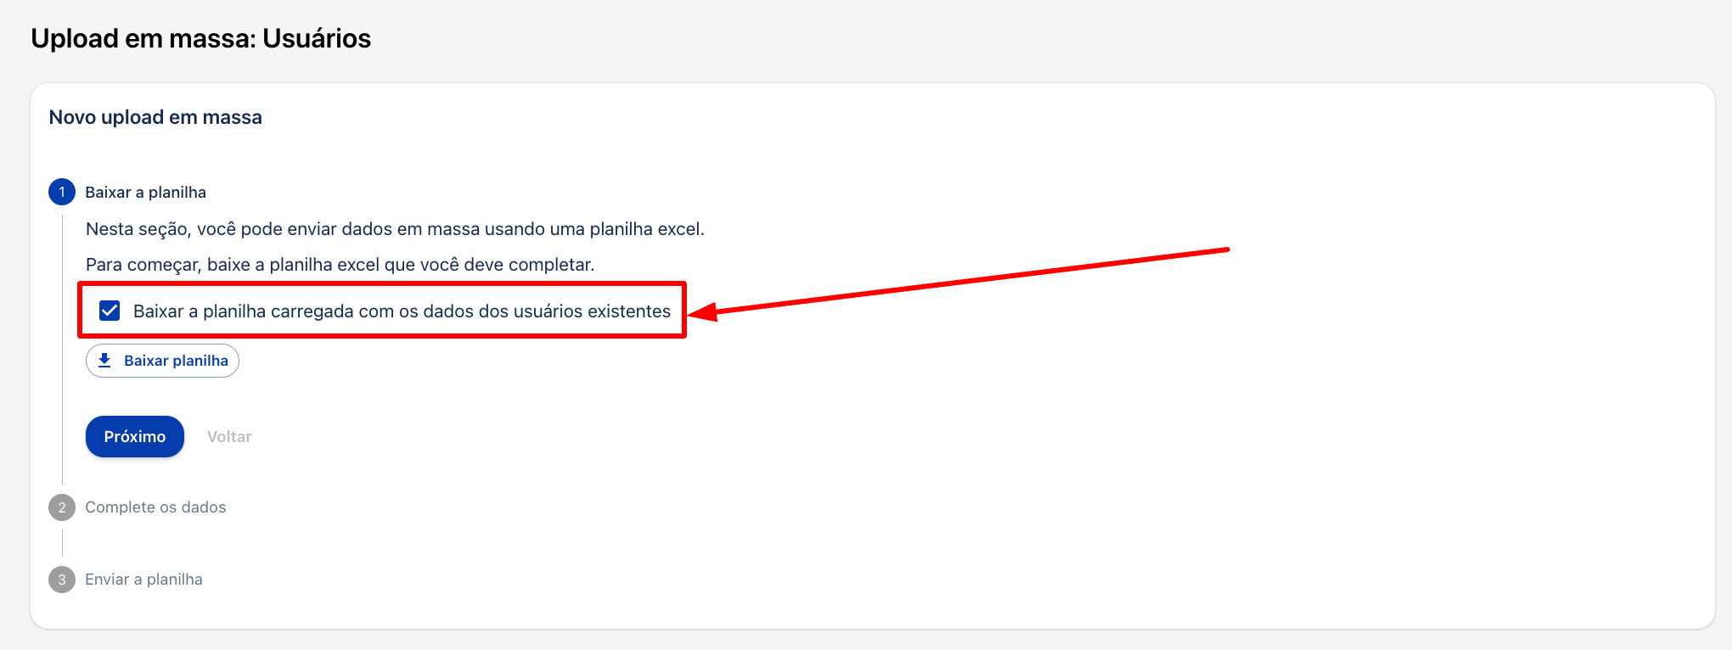
Task: Select the Baixar a planilha step title
Action: [x=145, y=192]
